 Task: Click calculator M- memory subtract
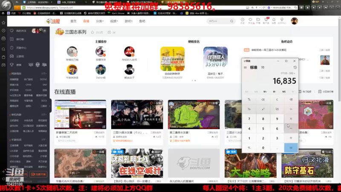(x=275, y=92)
